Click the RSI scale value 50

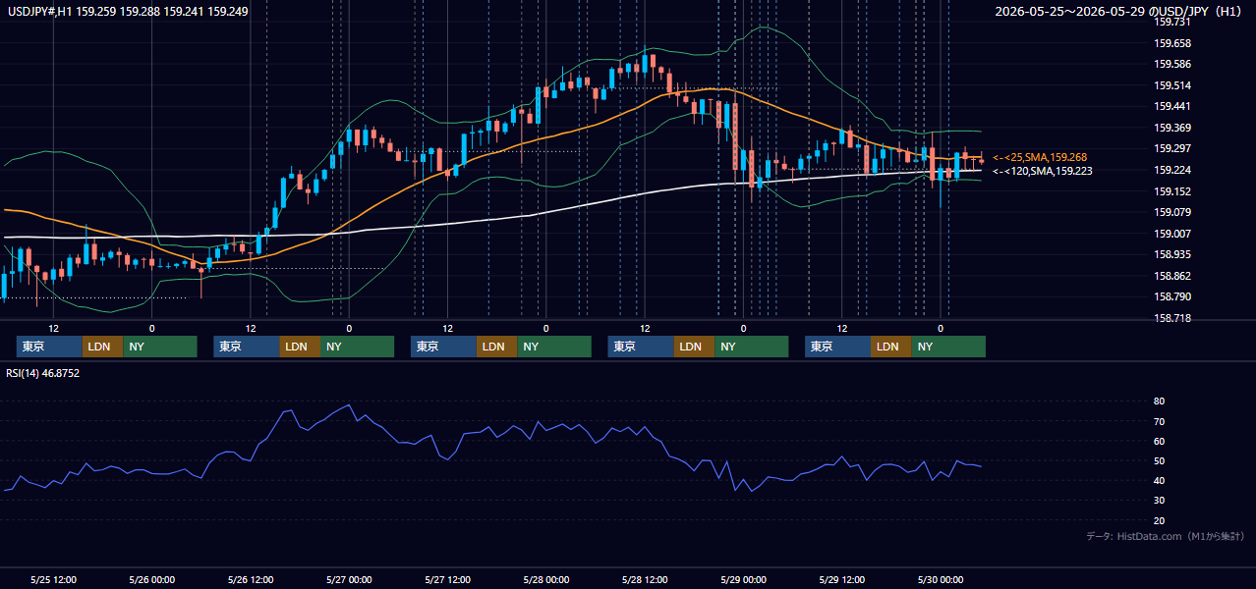(x=1160, y=460)
